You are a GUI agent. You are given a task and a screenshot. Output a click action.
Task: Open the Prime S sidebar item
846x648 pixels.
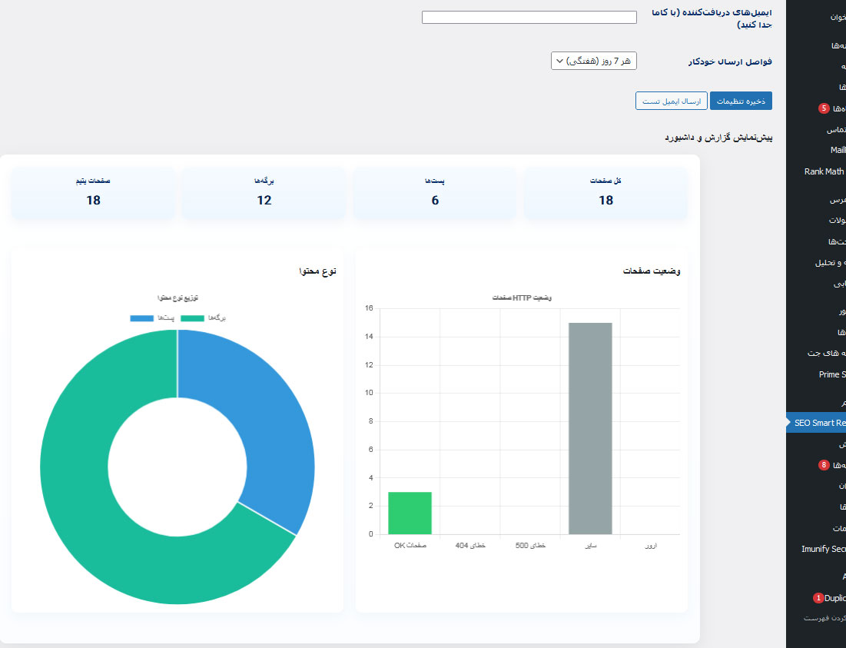pyautogui.click(x=832, y=374)
